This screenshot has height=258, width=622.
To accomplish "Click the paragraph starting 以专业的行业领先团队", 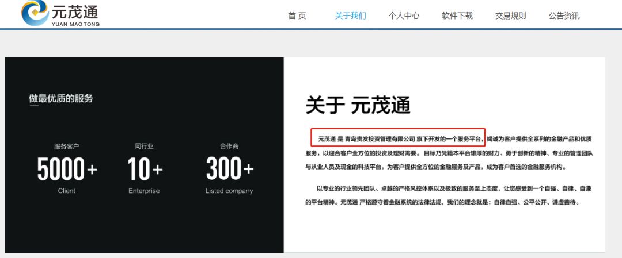I will [449, 195].
